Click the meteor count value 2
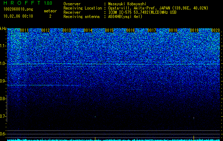 (50, 16)
